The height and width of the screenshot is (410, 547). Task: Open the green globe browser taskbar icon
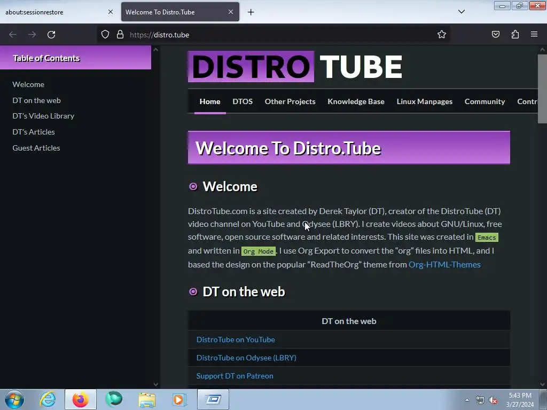114,399
